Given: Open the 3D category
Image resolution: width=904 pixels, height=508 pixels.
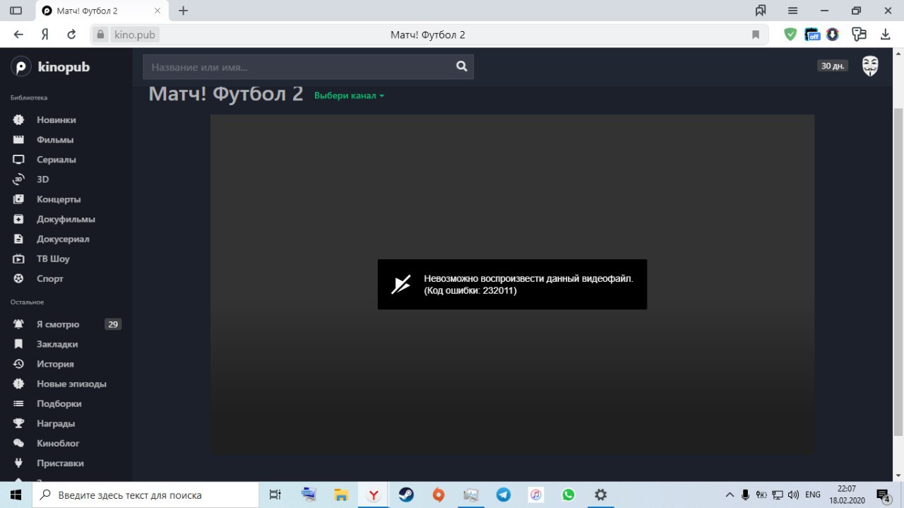Looking at the screenshot, I should (x=42, y=179).
